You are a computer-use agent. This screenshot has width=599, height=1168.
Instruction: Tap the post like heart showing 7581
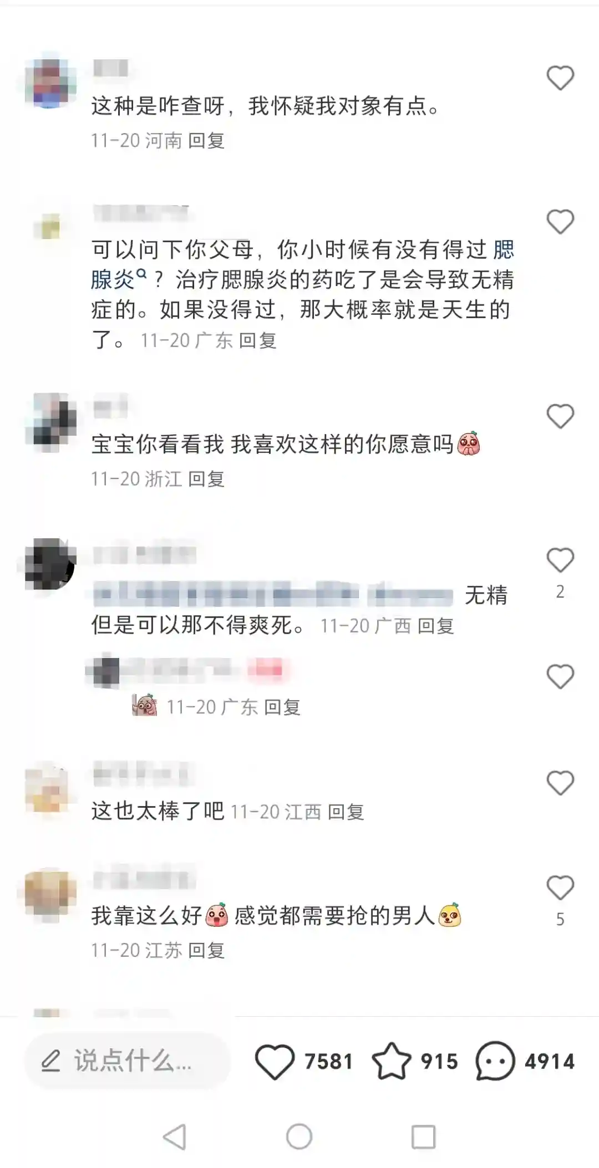[x=274, y=1061]
